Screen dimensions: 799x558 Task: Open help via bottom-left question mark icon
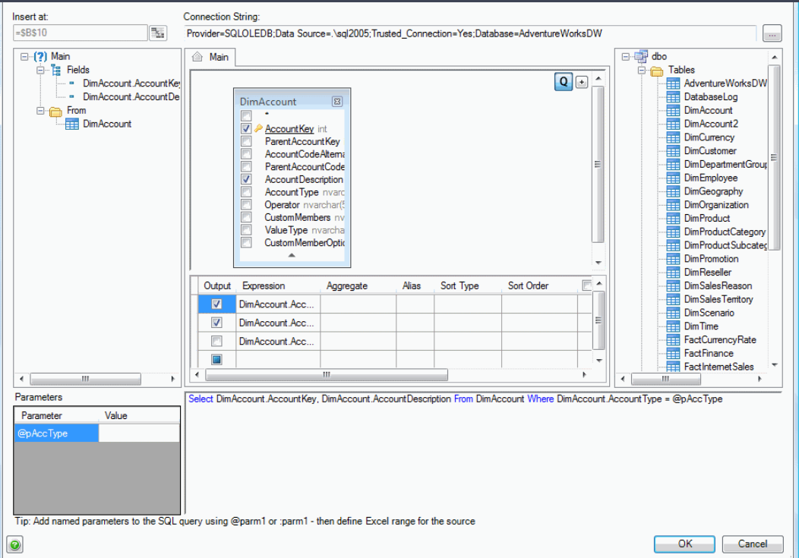(x=14, y=544)
